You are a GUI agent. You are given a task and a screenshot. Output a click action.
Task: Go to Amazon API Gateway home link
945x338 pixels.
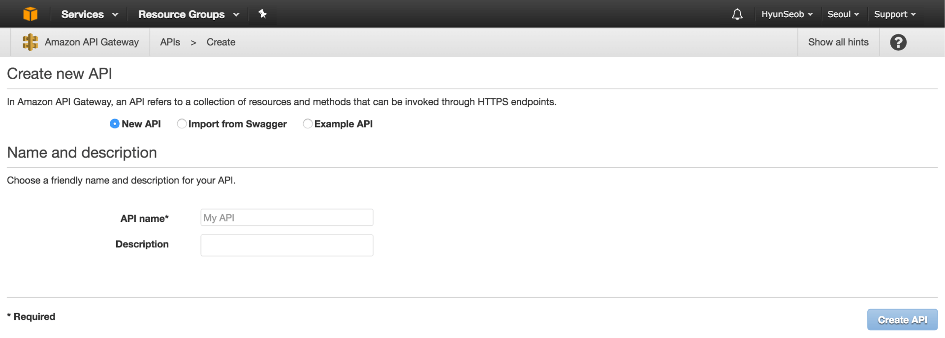click(92, 42)
